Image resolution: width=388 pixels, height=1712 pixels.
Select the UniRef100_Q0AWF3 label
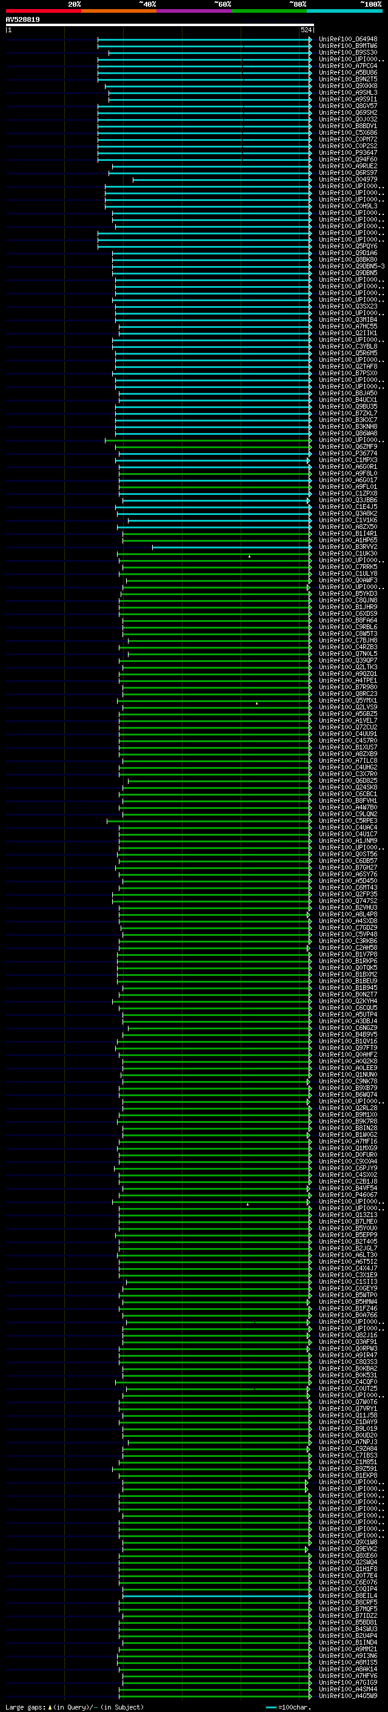(348, 580)
